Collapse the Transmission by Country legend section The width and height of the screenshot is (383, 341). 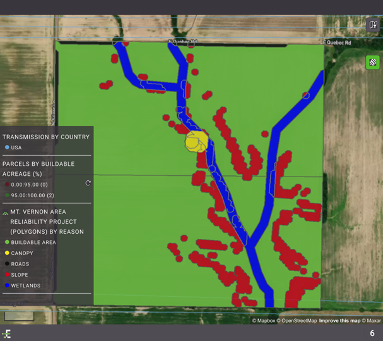click(41, 137)
